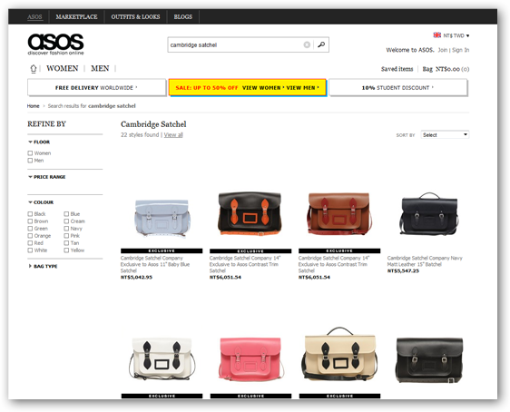Check the Navy colour checkbox
Screen dimensions: 510x412
pyautogui.click(x=66, y=229)
